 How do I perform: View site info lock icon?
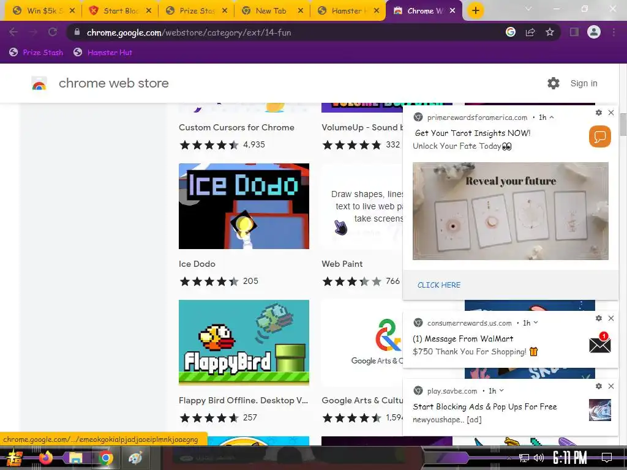(x=77, y=32)
